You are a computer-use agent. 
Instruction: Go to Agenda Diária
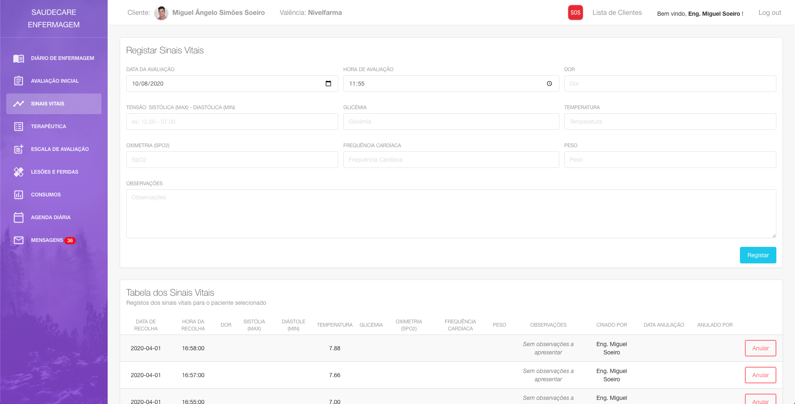(54, 218)
